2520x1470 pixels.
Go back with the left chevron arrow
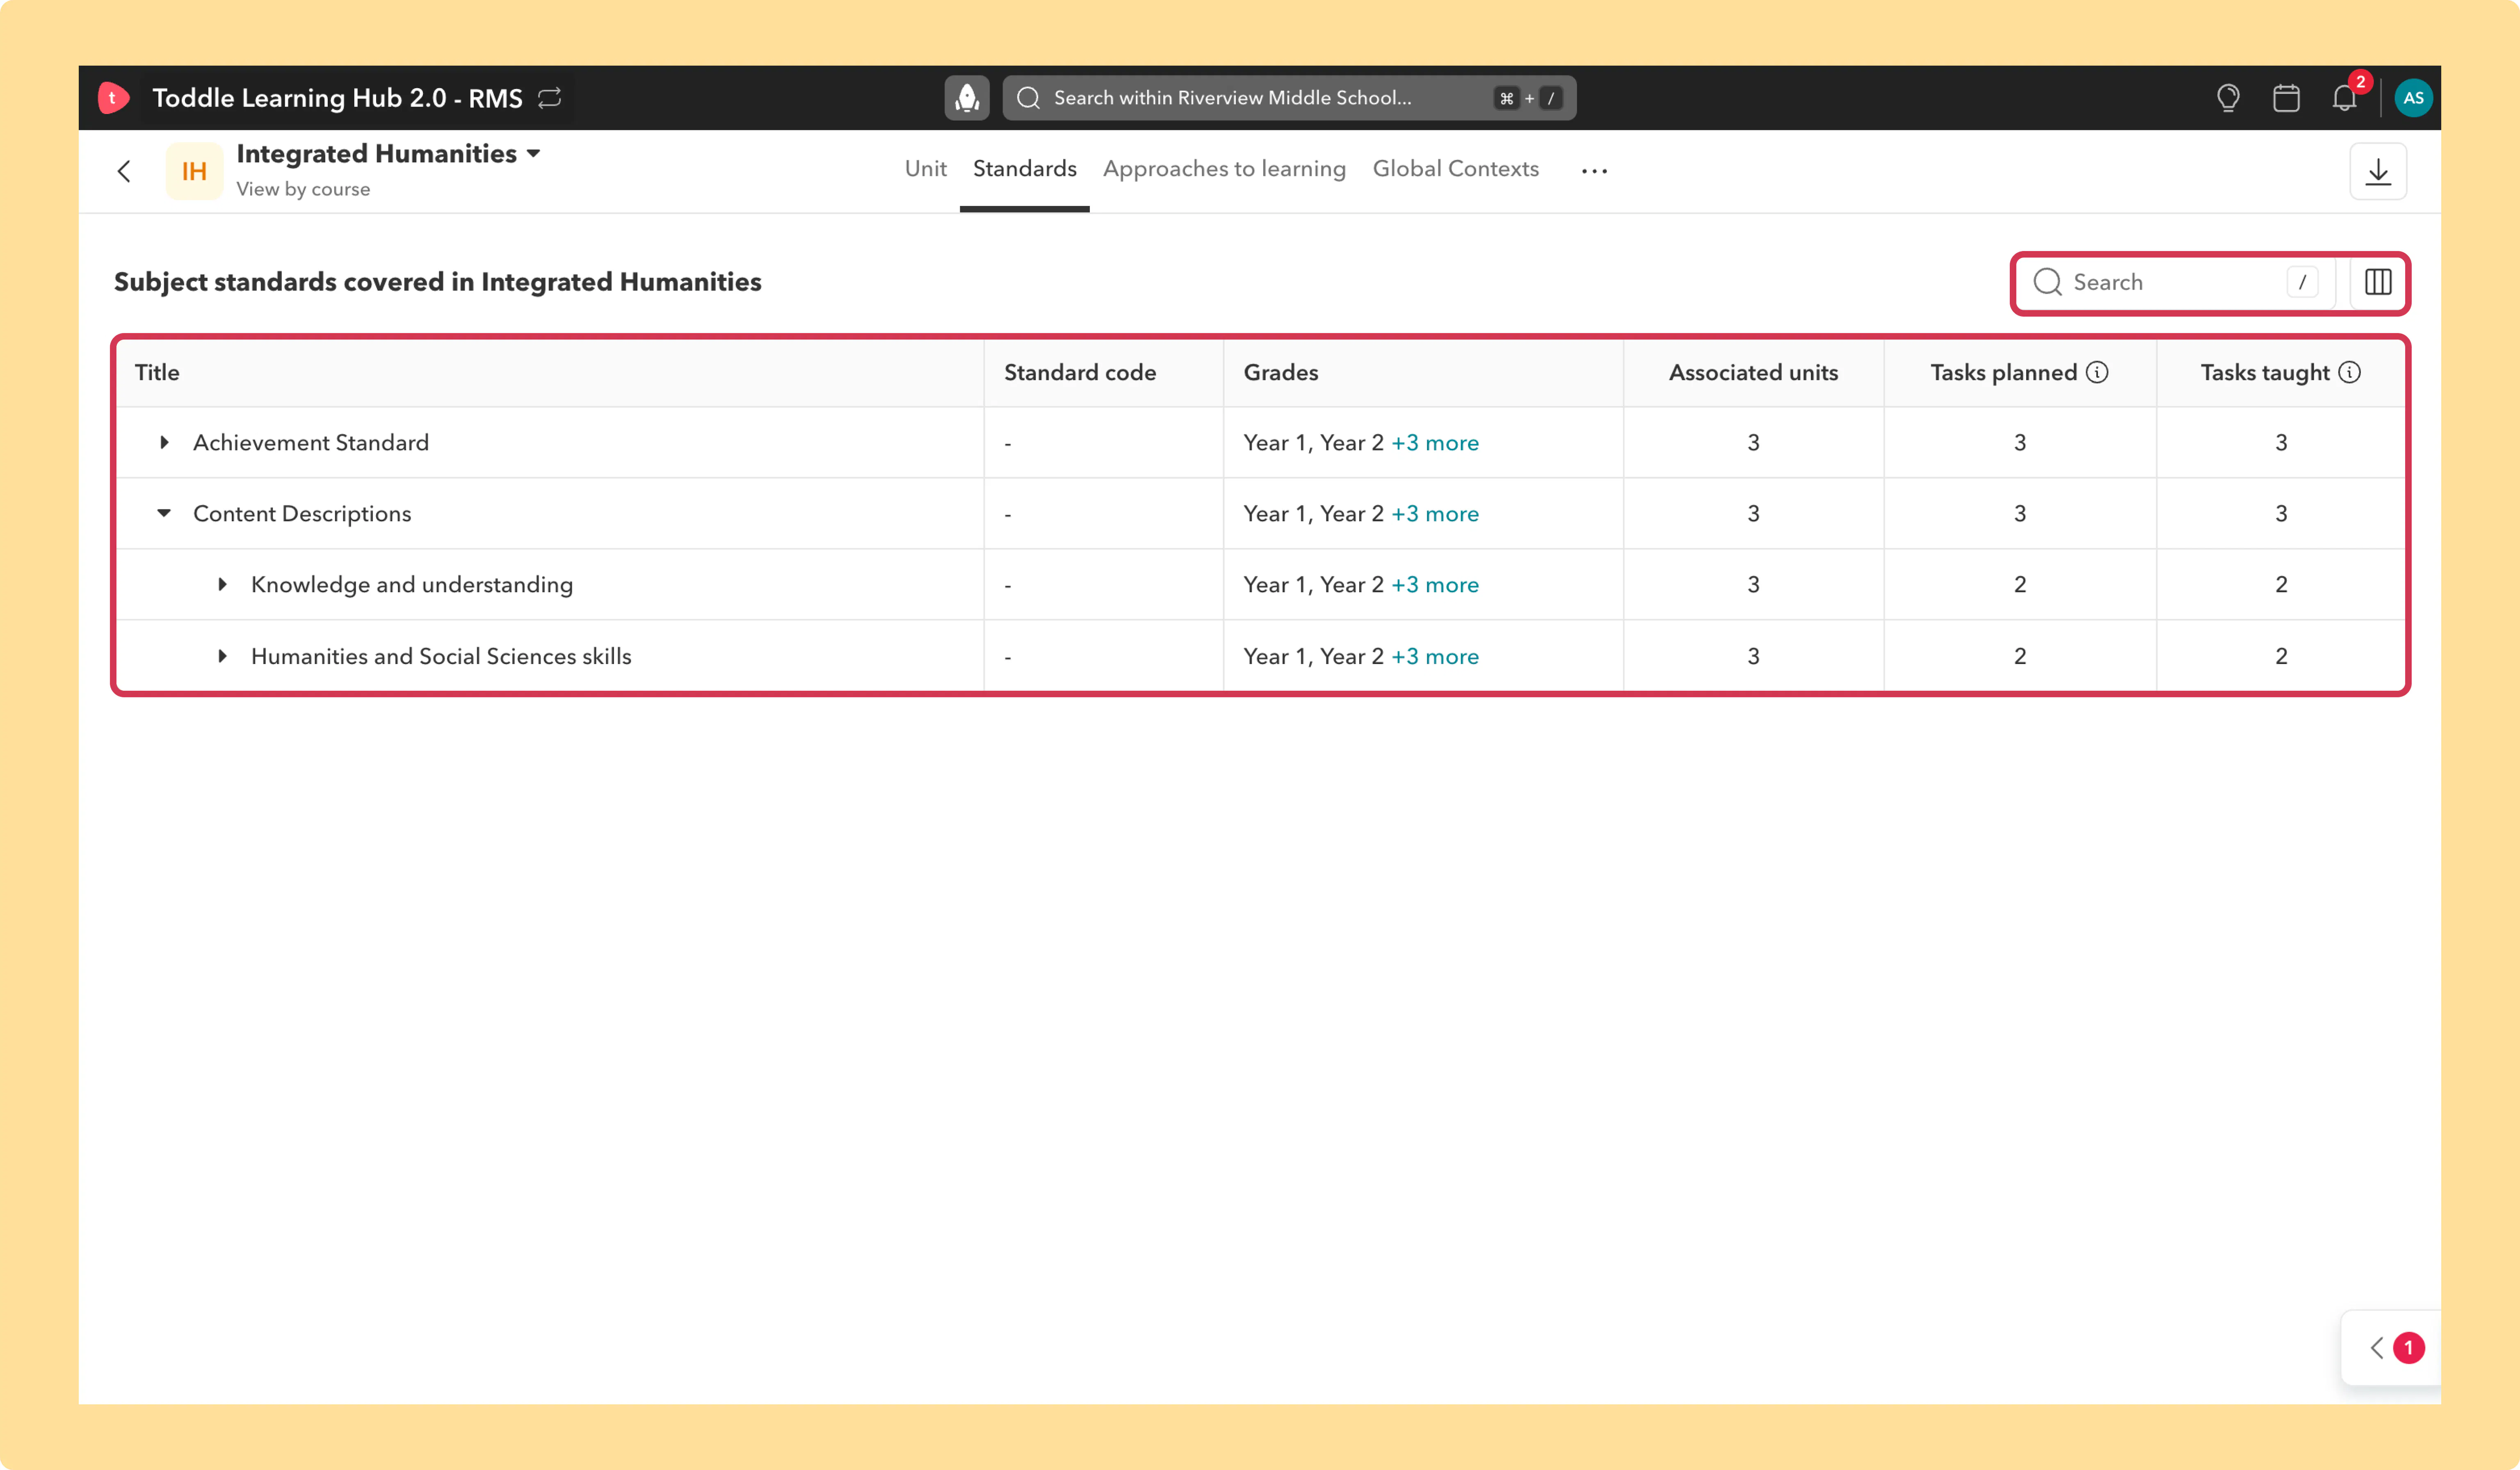124,171
